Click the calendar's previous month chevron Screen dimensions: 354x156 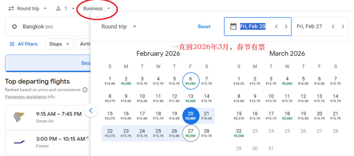coord(91,111)
